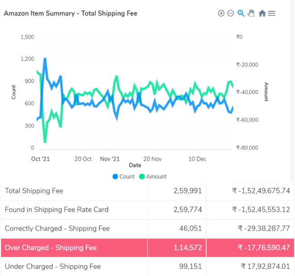Image resolution: width=295 pixels, height=276 pixels.
Task: Click the count value 2,59,991
Action: pos(188,191)
